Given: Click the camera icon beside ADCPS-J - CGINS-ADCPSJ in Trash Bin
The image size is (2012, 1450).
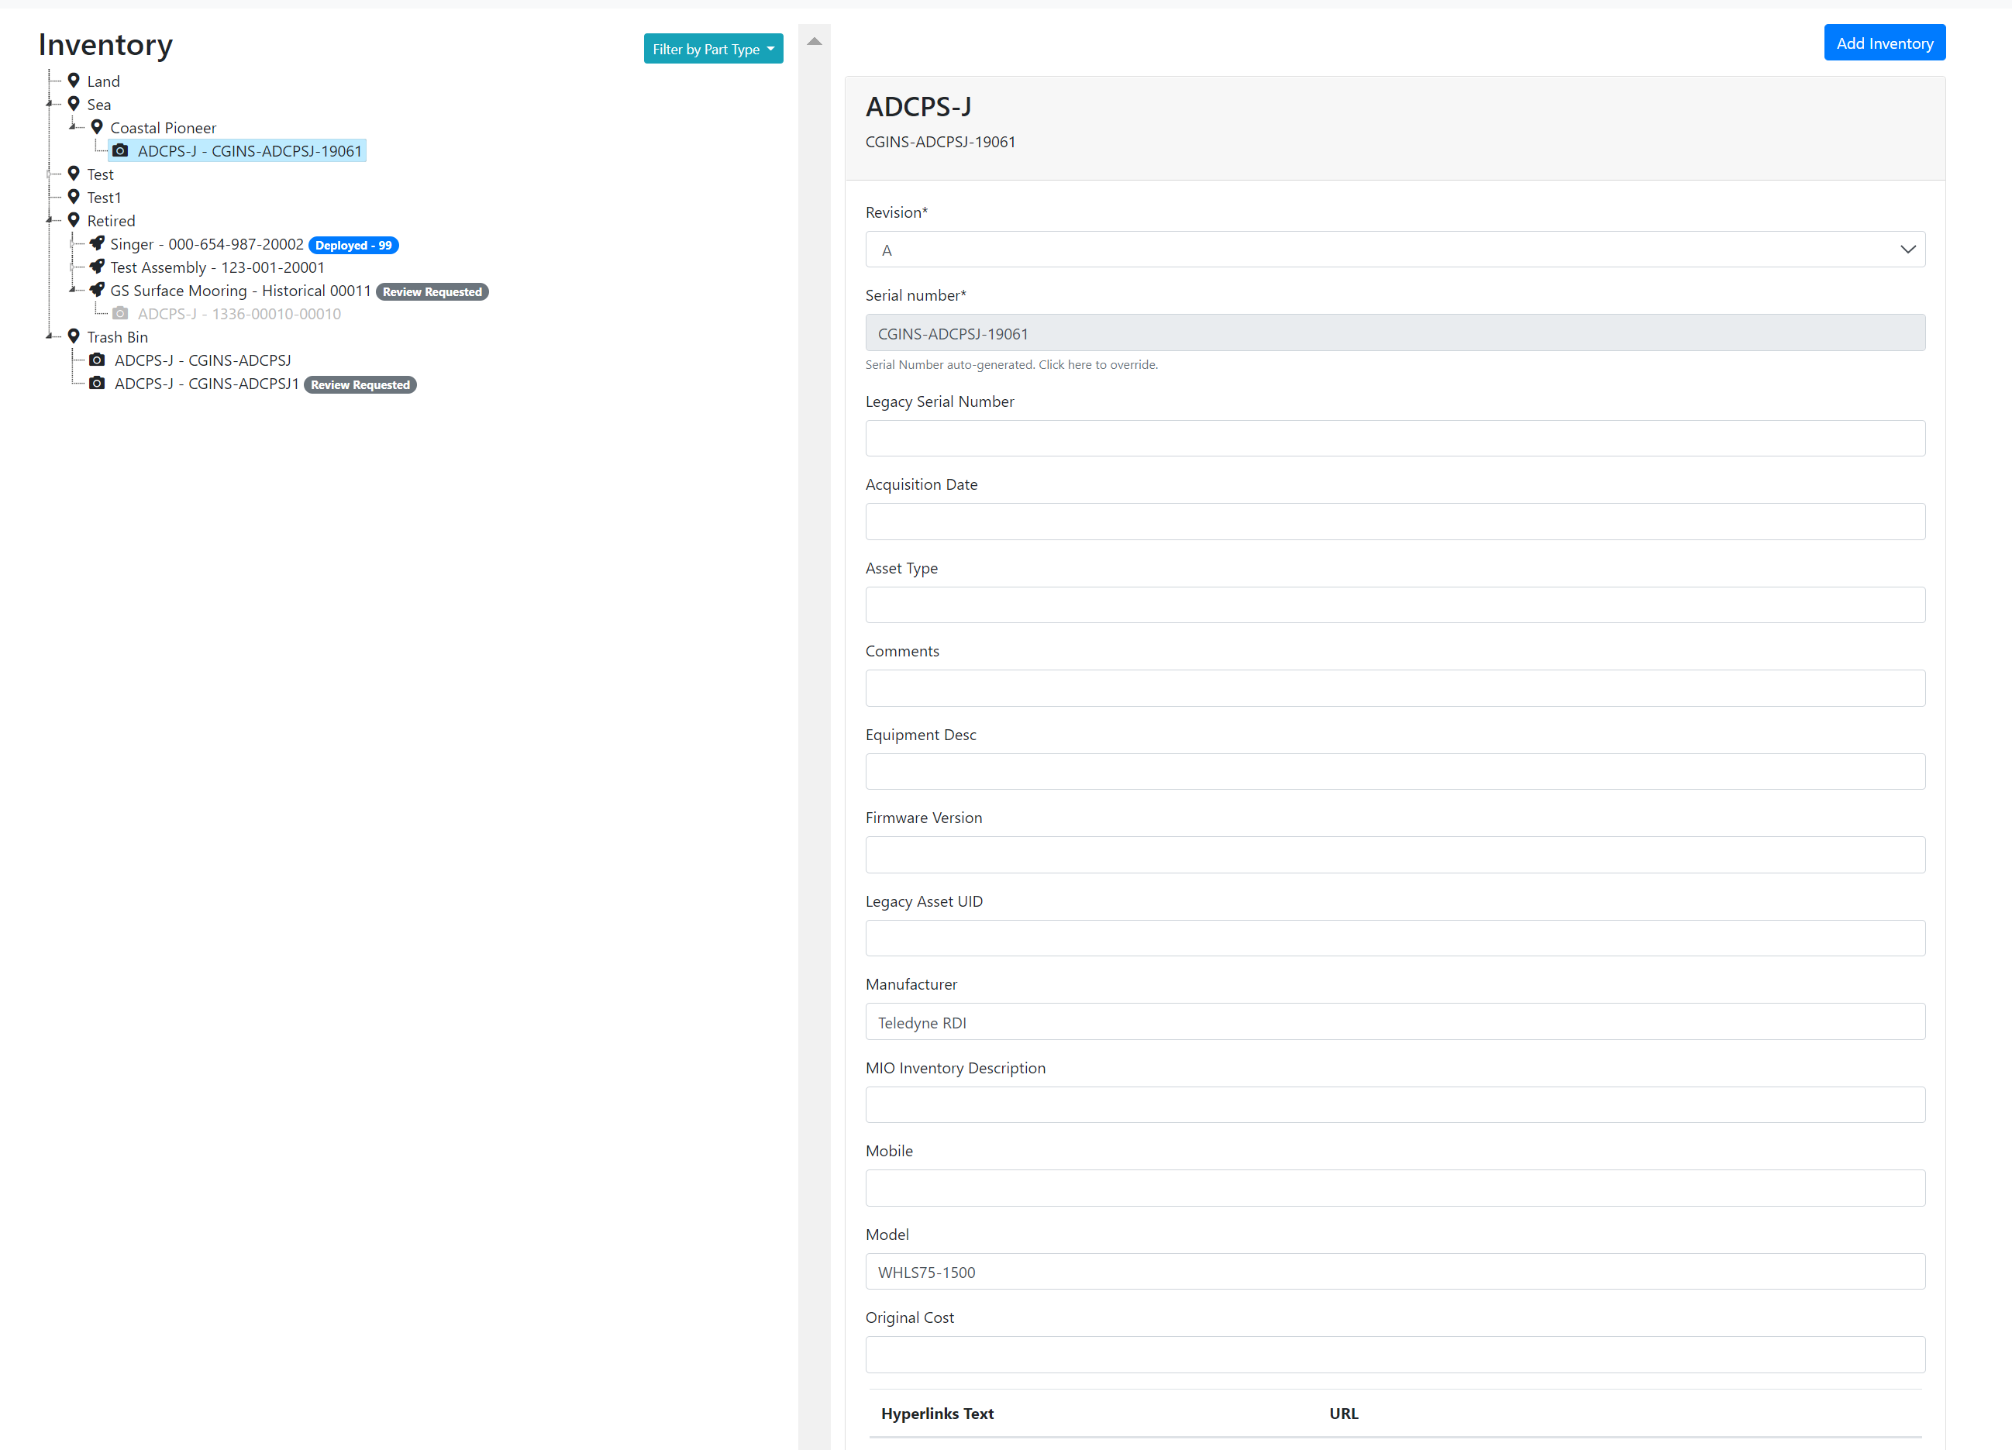Looking at the screenshot, I should [x=96, y=360].
